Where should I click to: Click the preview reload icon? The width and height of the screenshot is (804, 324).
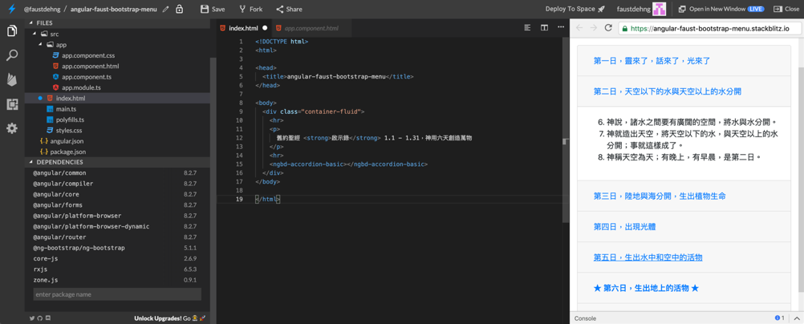coord(609,28)
